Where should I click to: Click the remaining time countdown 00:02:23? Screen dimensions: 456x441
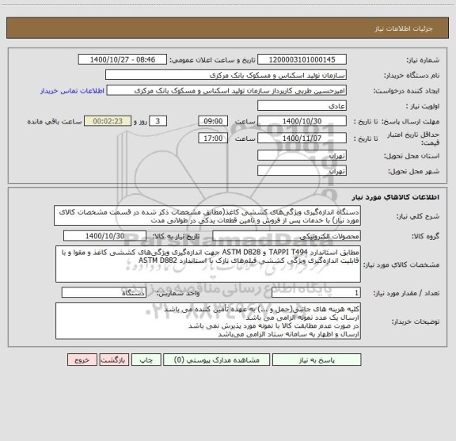[108, 121]
